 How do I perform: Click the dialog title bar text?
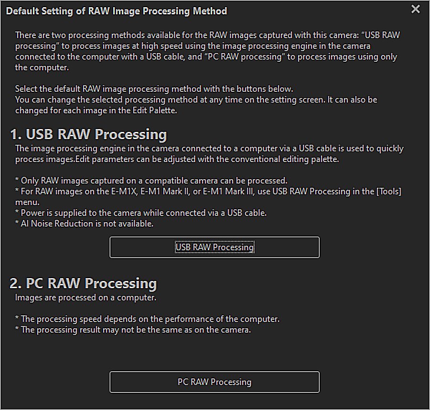point(117,11)
